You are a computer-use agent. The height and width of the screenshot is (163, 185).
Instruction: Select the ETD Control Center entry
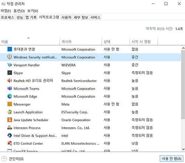(x=28, y=143)
